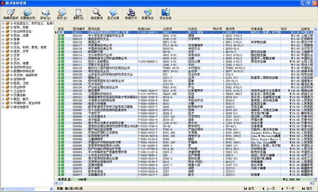Click the book icon beside I-文学

[7, 55]
